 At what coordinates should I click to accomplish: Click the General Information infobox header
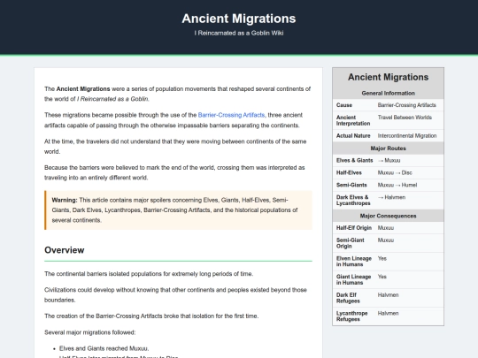coord(388,93)
